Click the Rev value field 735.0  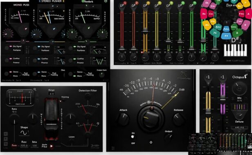pos(24,146)
